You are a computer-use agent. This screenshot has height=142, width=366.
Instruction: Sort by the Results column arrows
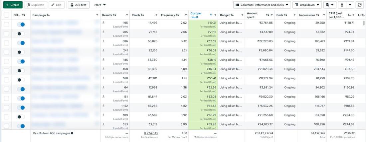click(114, 15)
